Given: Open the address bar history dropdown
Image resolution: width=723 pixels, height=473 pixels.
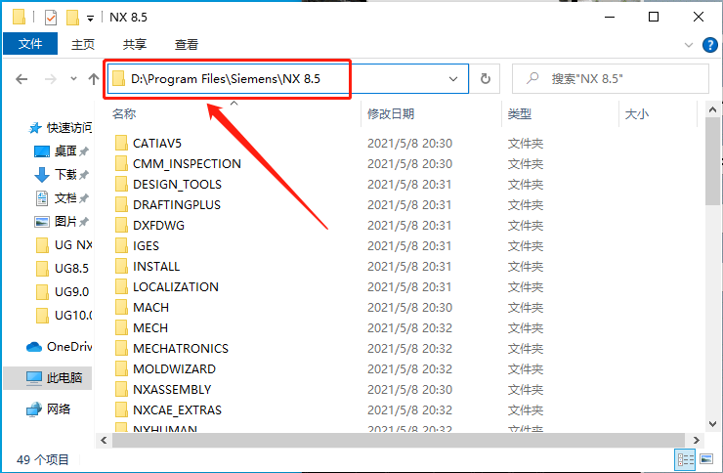Looking at the screenshot, I should point(453,79).
